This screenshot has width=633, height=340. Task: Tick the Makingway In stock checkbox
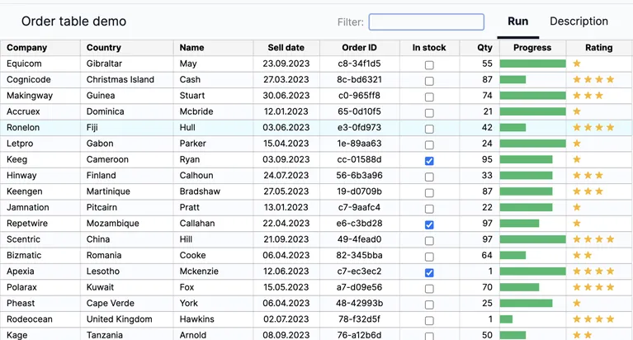(x=429, y=97)
